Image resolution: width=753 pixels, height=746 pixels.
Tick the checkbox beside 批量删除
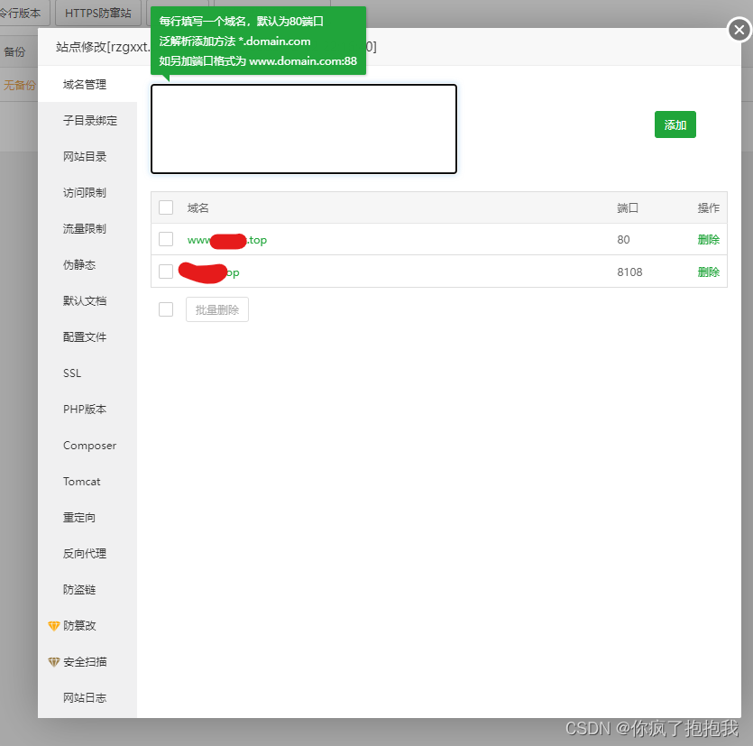pyautogui.click(x=166, y=309)
